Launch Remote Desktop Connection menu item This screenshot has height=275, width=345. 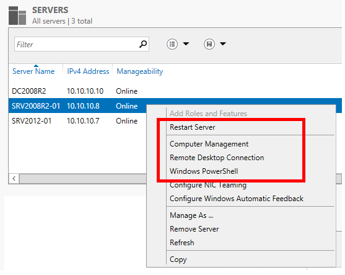217,158
